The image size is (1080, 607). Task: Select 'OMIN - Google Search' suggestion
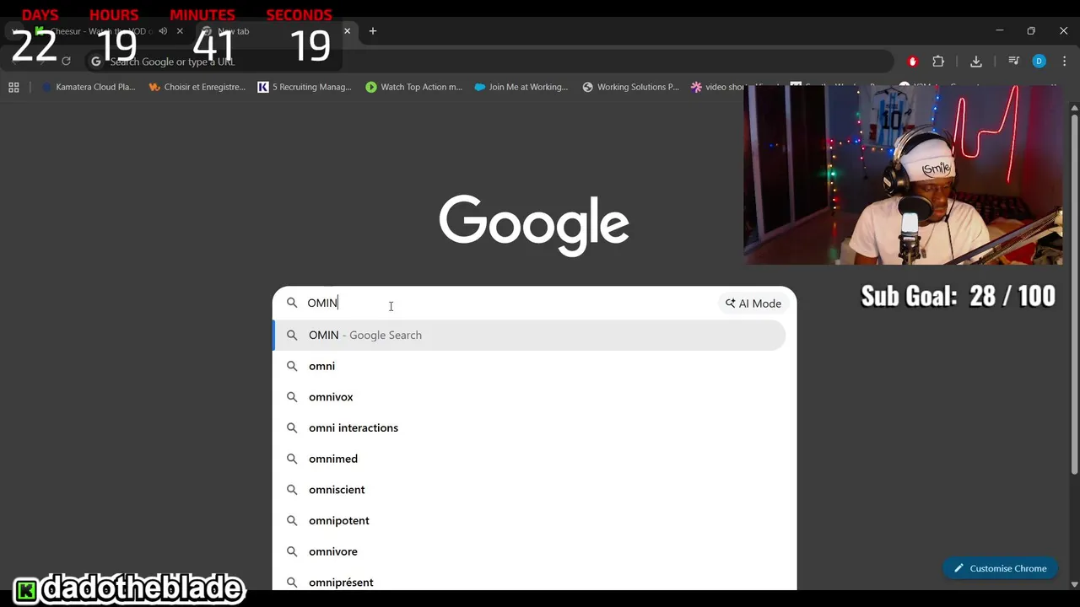pos(530,335)
